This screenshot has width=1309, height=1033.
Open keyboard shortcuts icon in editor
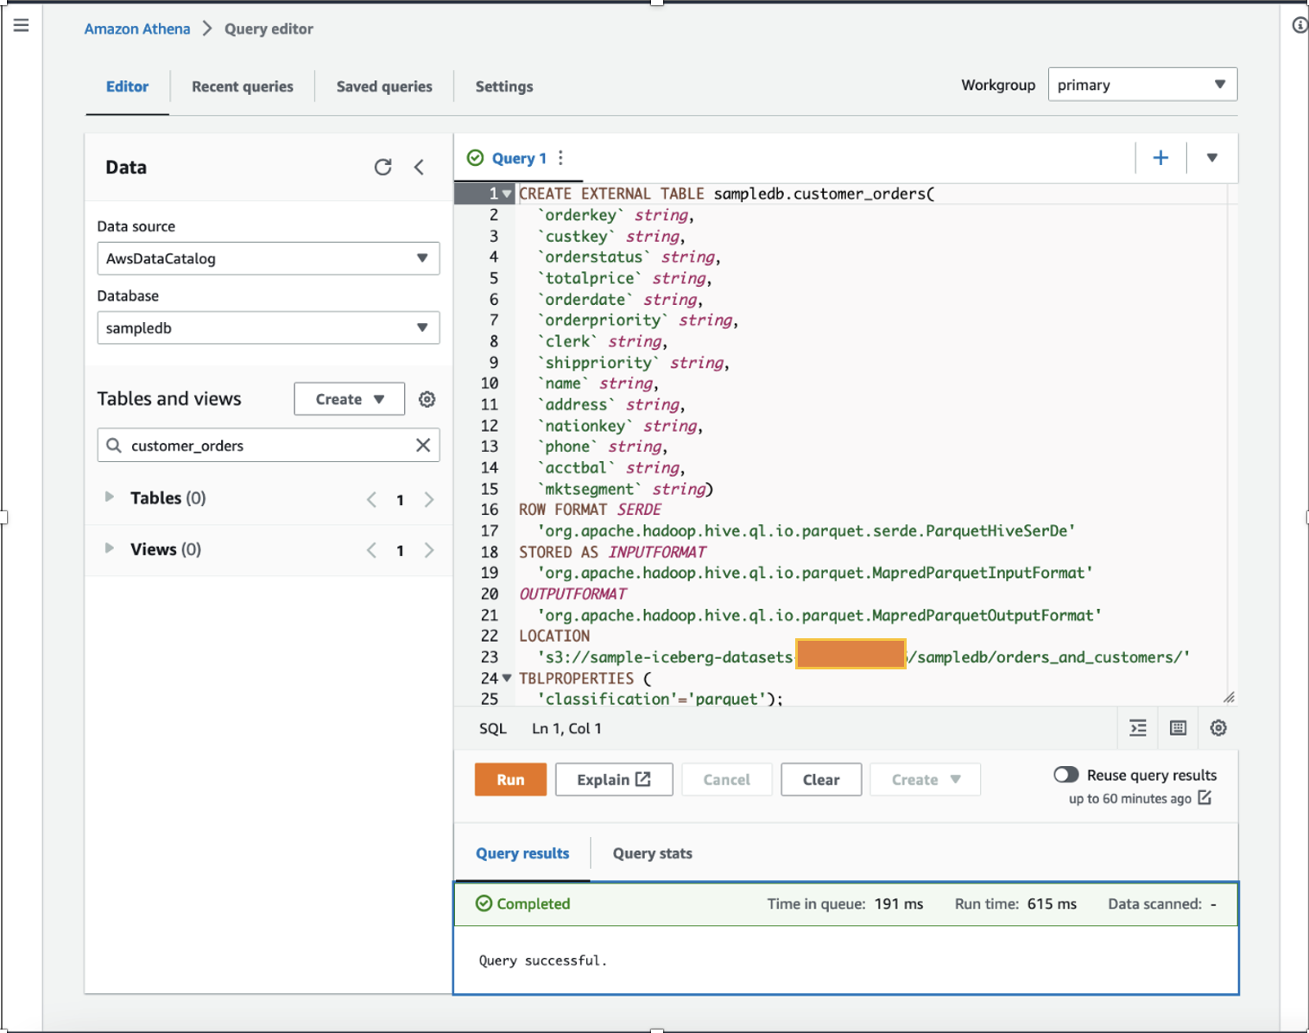[x=1178, y=728]
